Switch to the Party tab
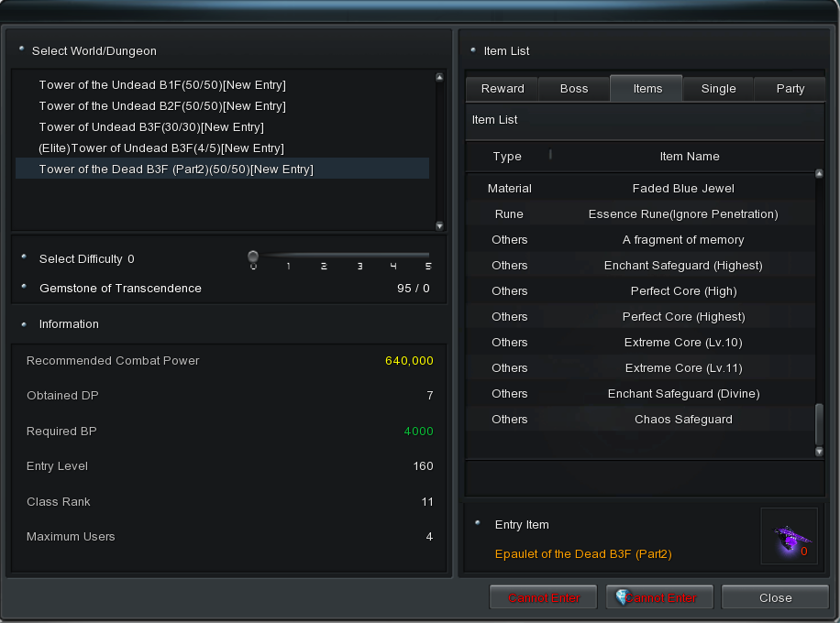 pyautogui.click(x=790, y=89)
